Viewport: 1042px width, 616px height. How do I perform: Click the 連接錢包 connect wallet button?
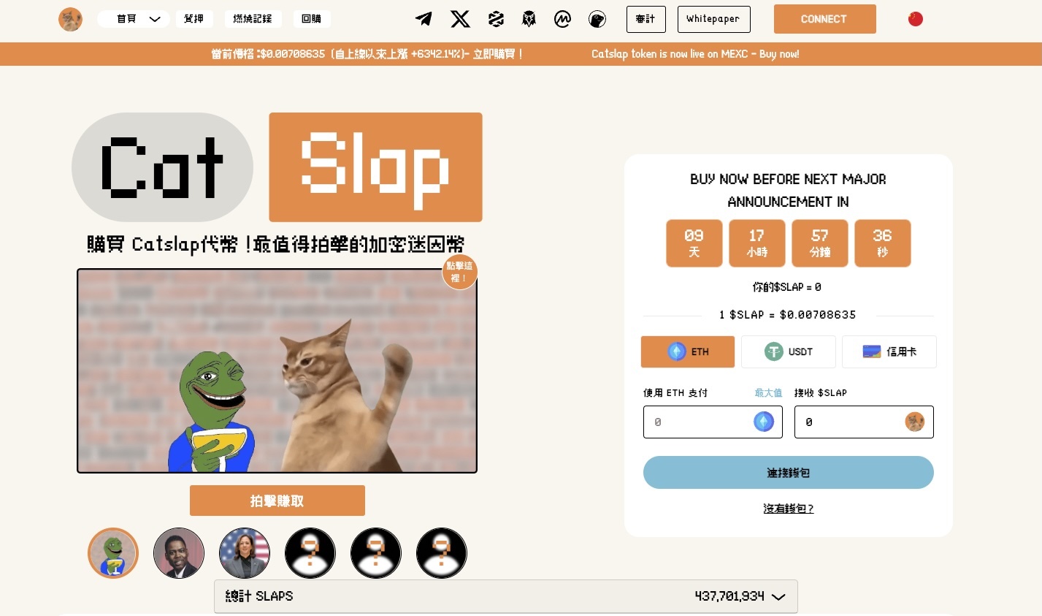(788, 473)
